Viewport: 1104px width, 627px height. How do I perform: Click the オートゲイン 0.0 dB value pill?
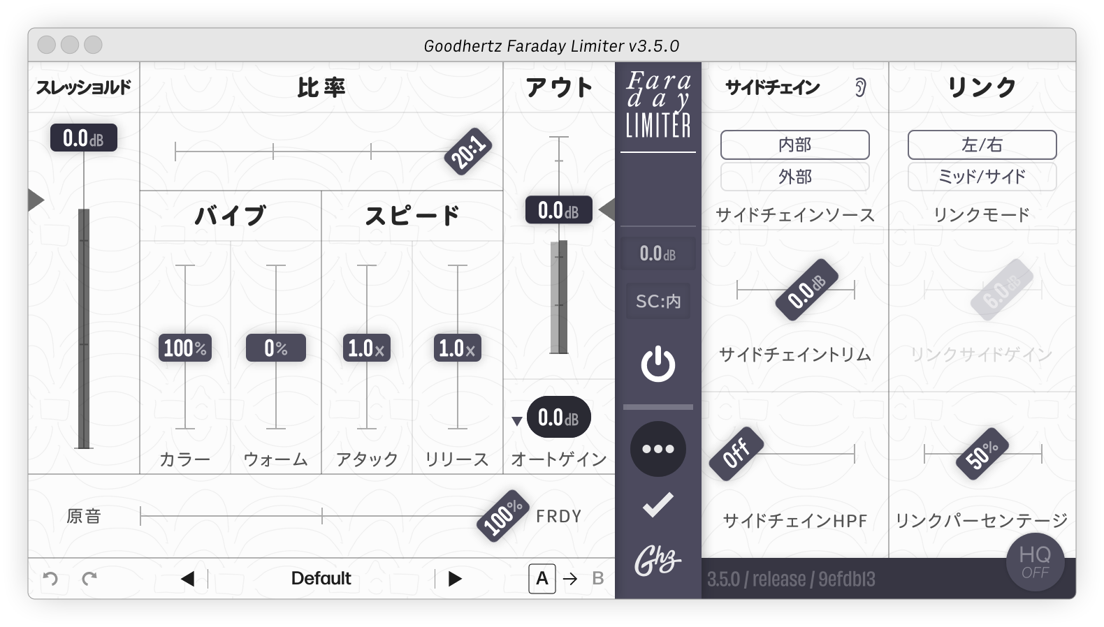pyautogui.click(x=558, y=418)
